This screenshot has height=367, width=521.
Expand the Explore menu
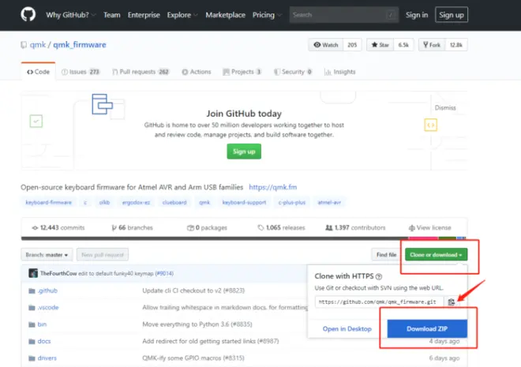tap(182, 15)
